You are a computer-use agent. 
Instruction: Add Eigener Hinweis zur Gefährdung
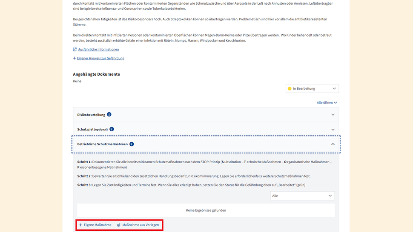click(100, 58)
